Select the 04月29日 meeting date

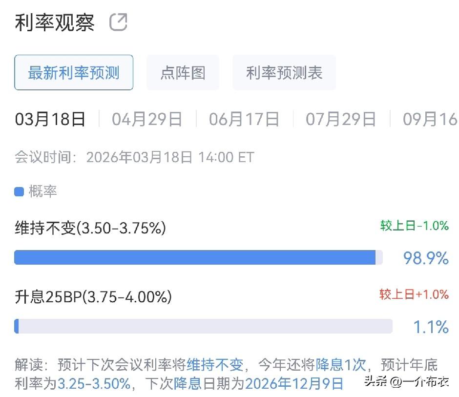click(x=146, y=118)
